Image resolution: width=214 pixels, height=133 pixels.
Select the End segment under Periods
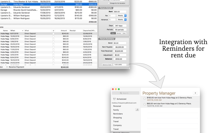(124, 33)
